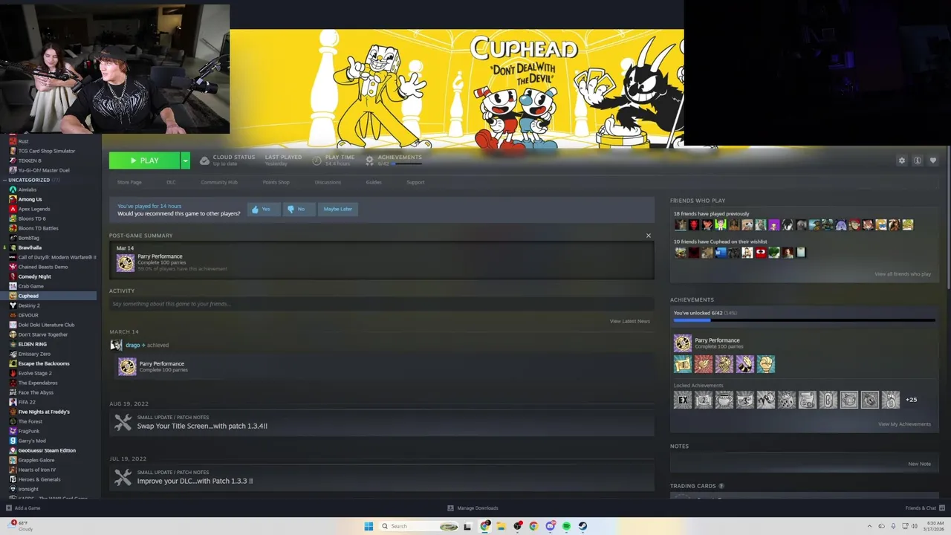Open the DLC tab
This screenshot has width=951, height=535.
click(x=171, y=182)
